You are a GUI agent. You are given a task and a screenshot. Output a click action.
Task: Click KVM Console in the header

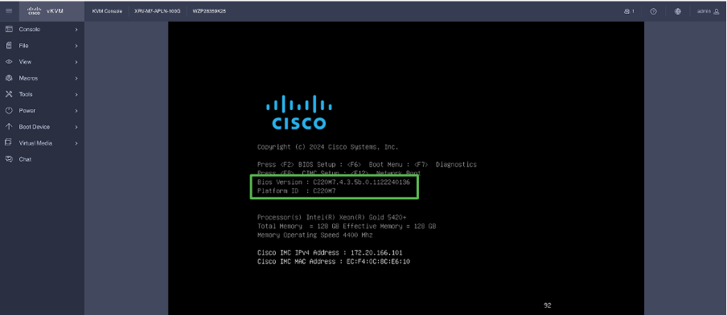pos(107,11)
